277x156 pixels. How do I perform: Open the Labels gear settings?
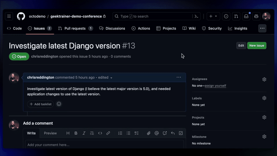pos(264,98)
